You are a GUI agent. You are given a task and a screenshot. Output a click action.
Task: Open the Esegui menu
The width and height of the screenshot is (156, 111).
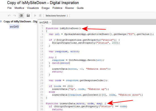click(45, 8)
